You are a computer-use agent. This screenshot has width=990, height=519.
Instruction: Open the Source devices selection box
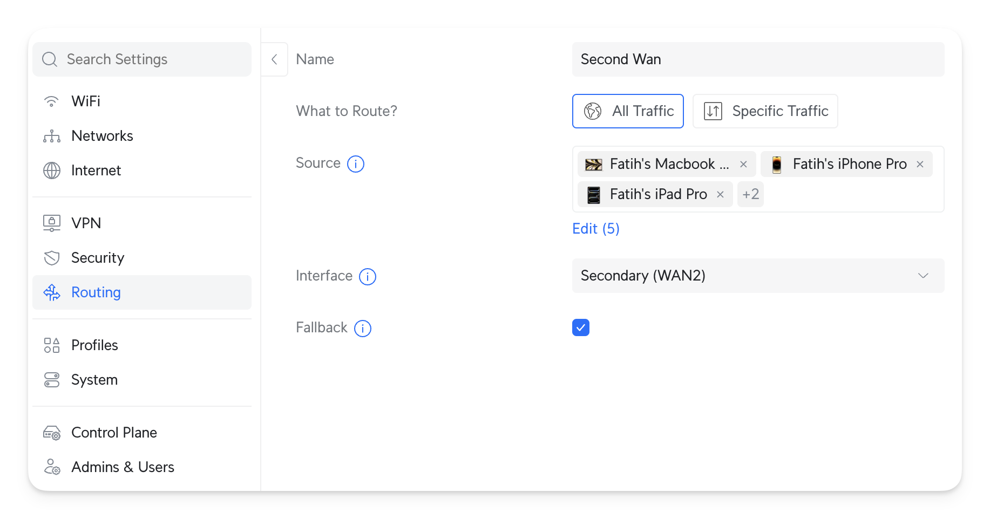point(853,195)
